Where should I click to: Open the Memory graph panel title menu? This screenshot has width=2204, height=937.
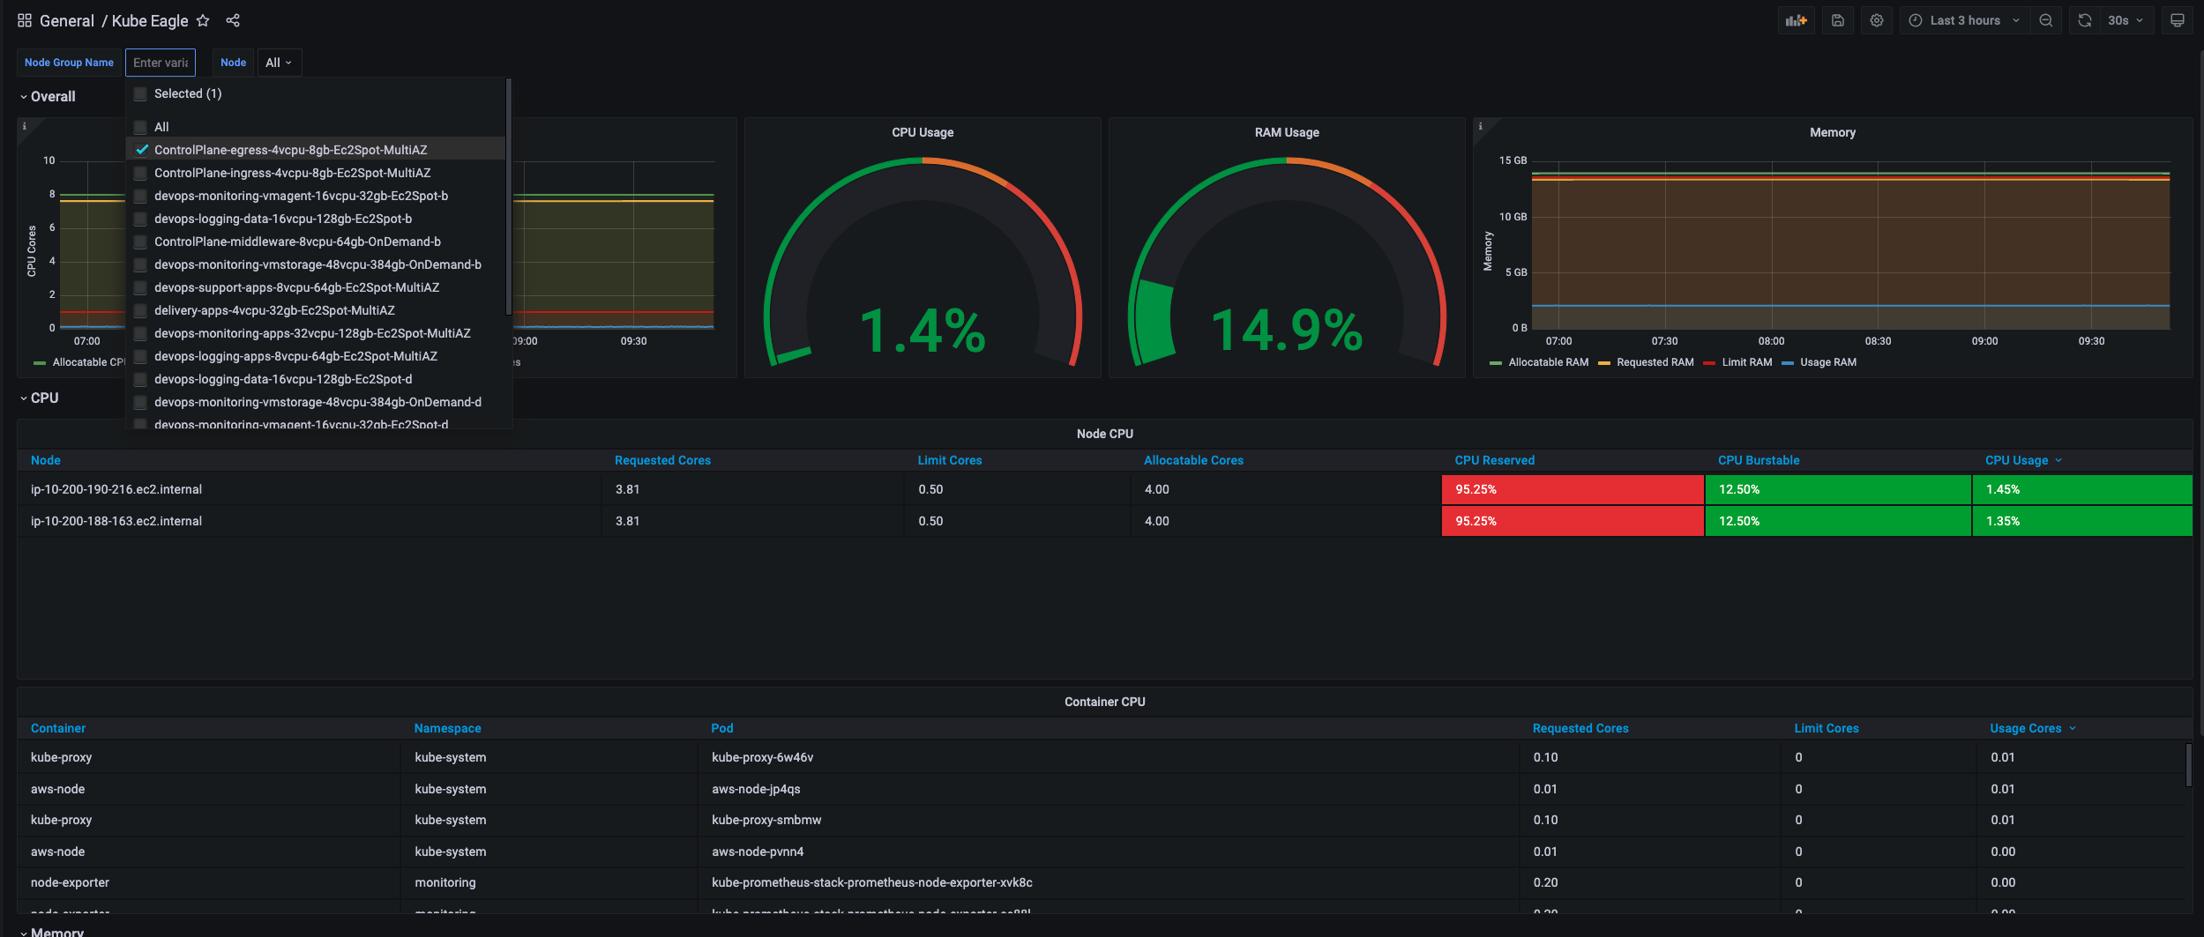pyautogui.click(x=1833, y=132)
